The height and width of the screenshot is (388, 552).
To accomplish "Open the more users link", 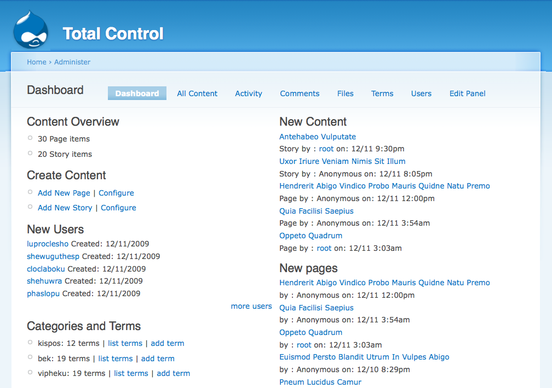I will click(251, 306).
